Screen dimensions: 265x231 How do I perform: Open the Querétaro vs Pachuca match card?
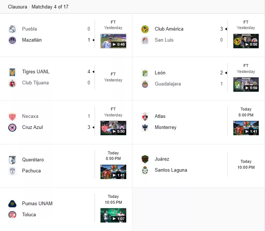(x=66, y=166)
